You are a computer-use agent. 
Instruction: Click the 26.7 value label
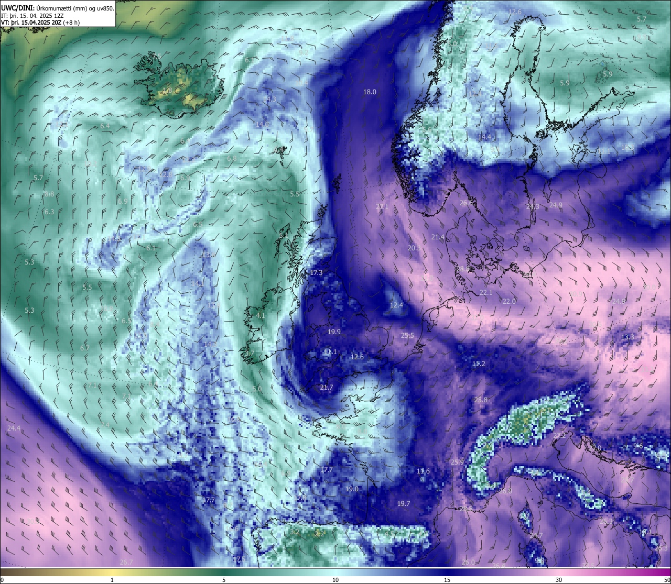click(x=126, y=562)
